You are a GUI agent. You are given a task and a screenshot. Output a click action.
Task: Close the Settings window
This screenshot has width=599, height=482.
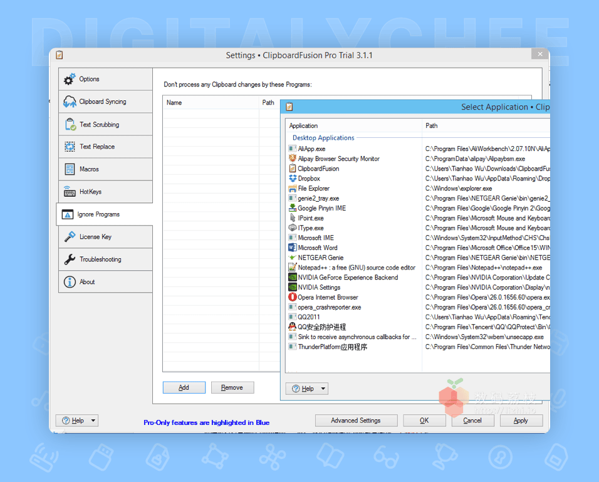540,54
